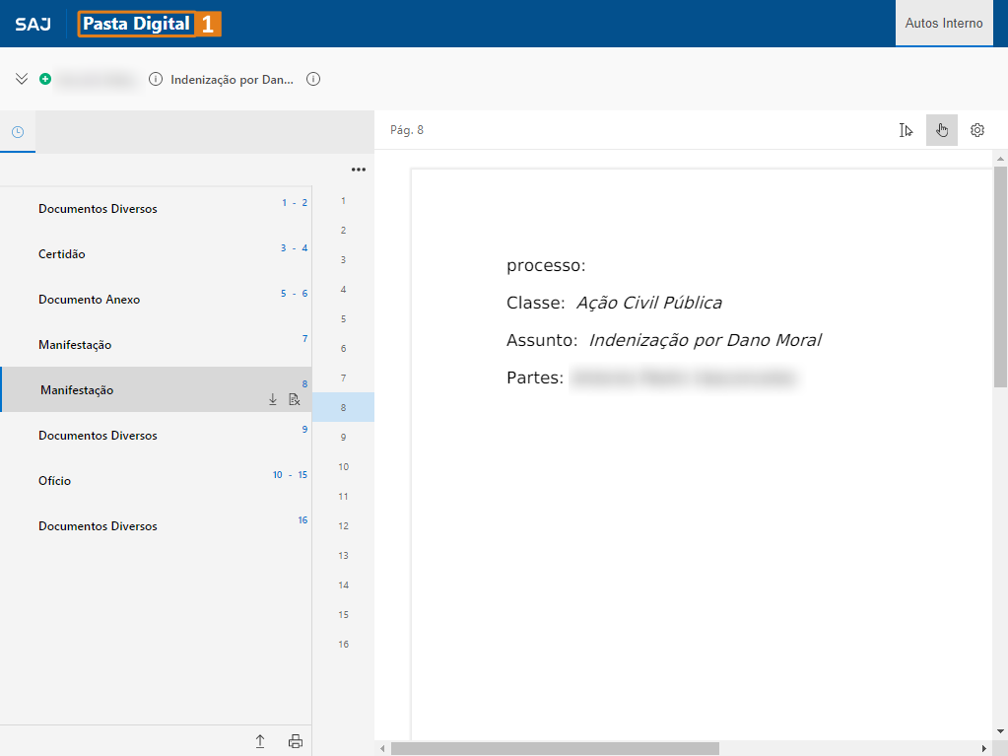Open Documentos Diversos page 9
The width and height of the screenshot is (1008, 756).
[x=156, y=436]
